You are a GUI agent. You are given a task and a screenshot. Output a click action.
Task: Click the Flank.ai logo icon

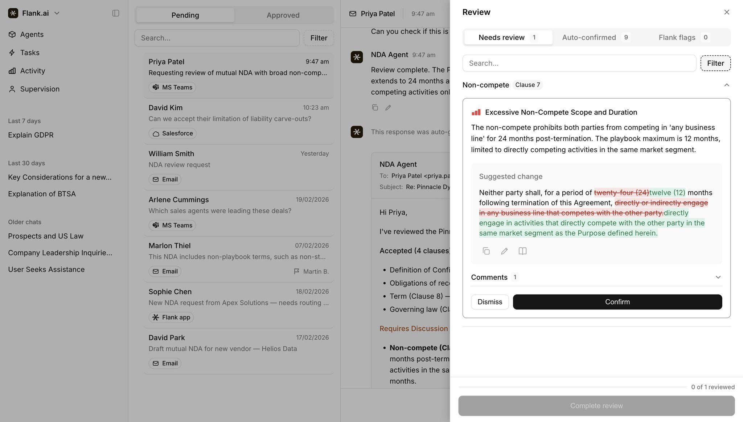coord(13,13)
